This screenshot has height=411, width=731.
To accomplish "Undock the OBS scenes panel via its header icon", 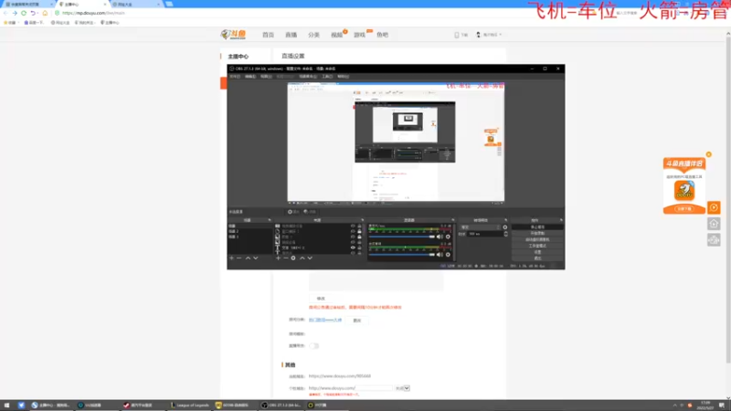I will 269,220.
